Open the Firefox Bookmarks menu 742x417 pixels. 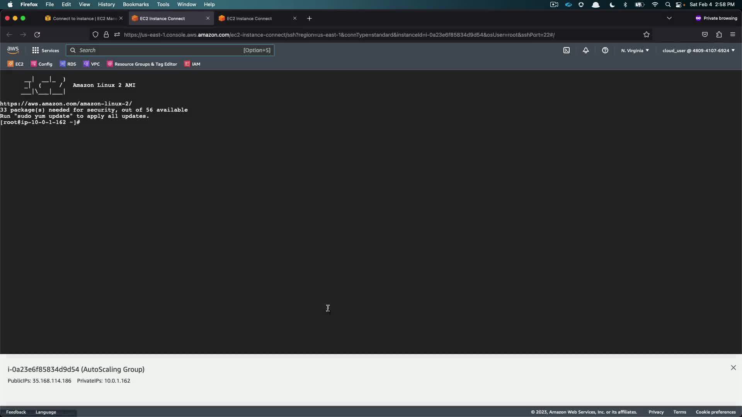(136, 4)
